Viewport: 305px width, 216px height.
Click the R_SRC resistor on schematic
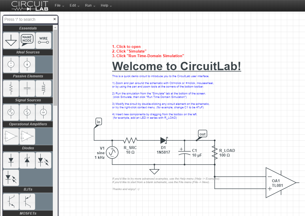pos(130,140)
